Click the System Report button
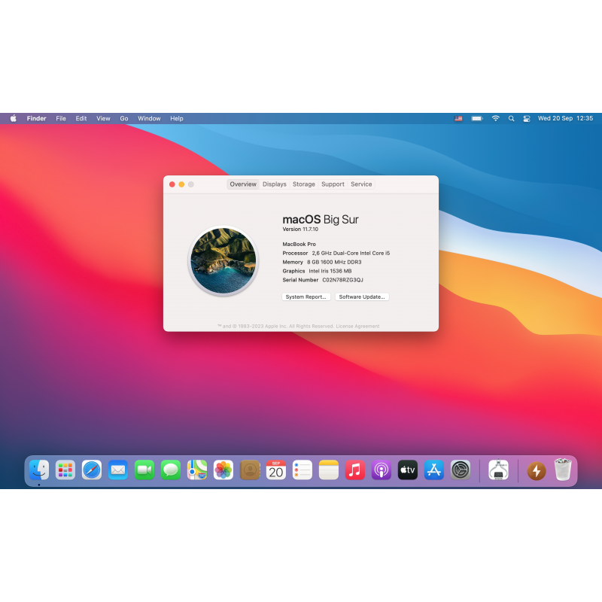 pyautogui.click(x=306, y=297)
